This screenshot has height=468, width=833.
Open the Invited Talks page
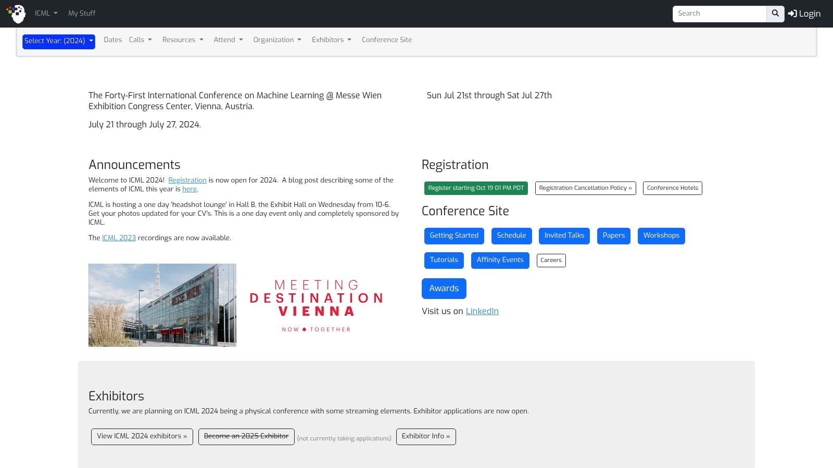[x=564, y=236]
